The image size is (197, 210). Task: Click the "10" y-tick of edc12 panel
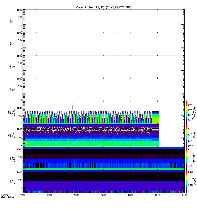21,165
